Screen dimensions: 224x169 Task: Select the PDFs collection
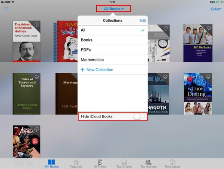click(113, 50)
